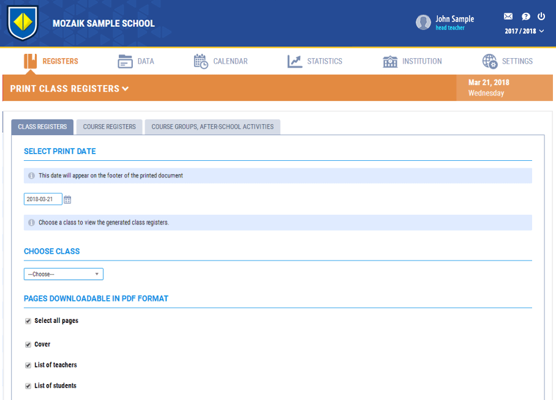Open the Data menu
The image size is (556, 400).
pyautogui.click(x=136, y=61)
